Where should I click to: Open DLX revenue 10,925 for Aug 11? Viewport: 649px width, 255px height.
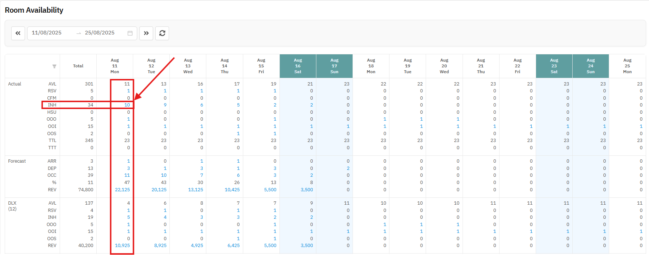click(122, 246)
